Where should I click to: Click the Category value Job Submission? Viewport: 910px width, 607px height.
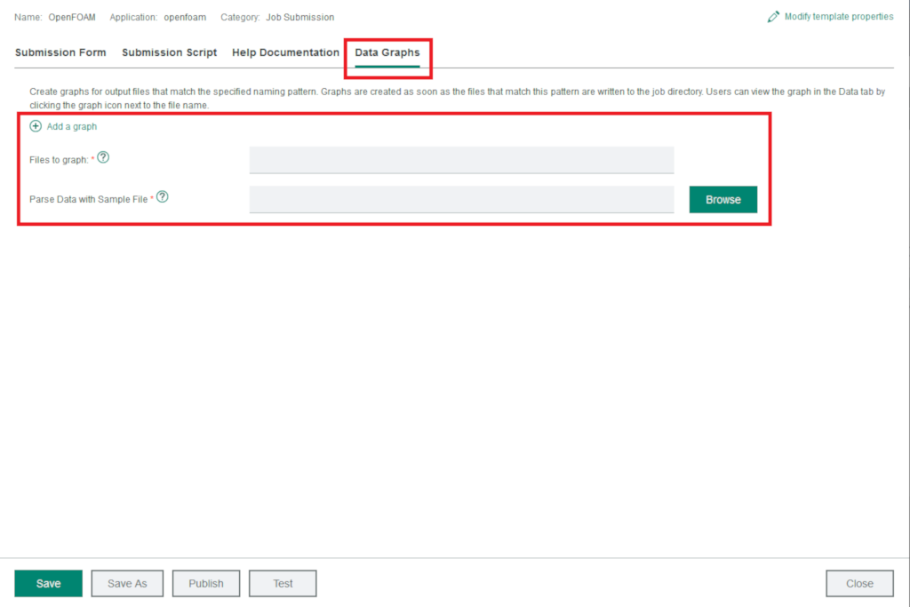(300, 18)
